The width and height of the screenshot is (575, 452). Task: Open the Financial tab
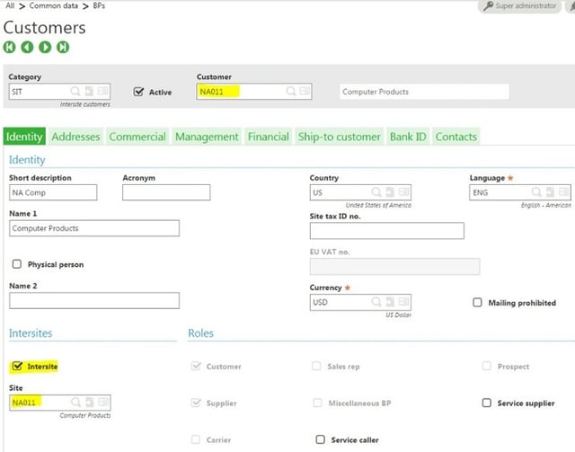pyautogui.click(x=269, y=137)
